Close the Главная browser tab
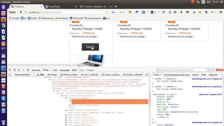 (x=42, y=7)
